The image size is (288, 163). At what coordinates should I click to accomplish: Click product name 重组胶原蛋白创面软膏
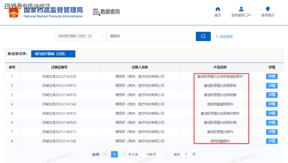220,122
